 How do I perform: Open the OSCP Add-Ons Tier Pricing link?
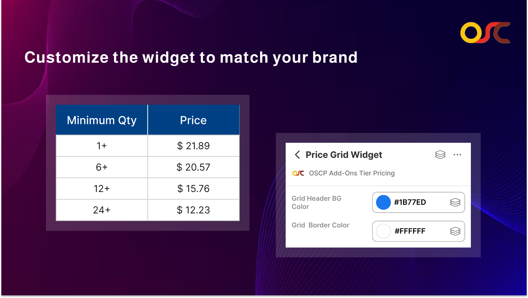(x=351, y=173)
